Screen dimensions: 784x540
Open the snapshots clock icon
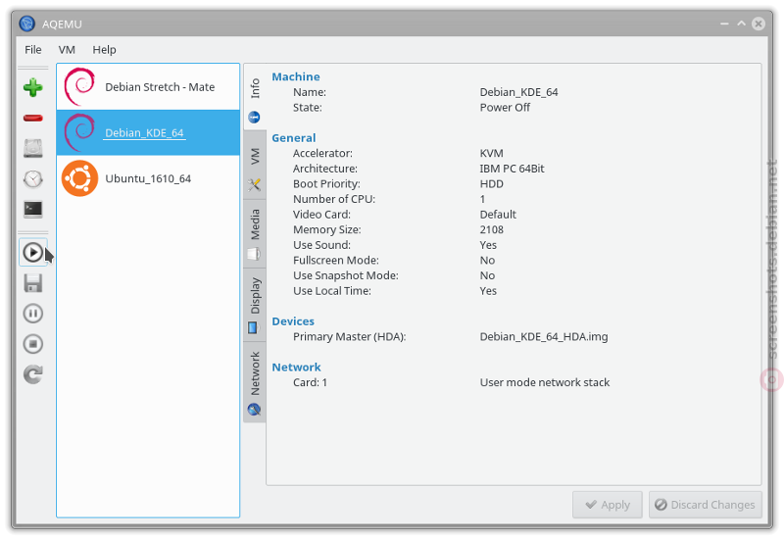click(x=33, y=179)
